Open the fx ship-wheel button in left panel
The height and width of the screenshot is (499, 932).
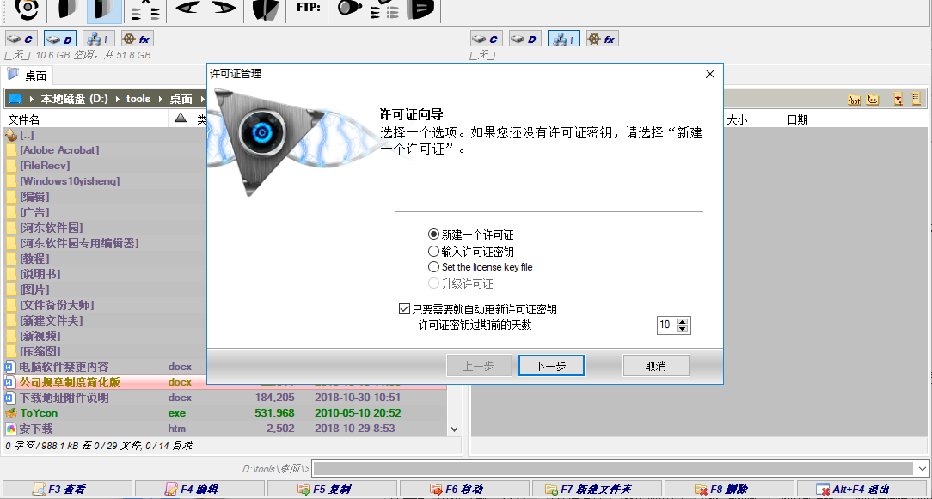click(x=137, y=40)
